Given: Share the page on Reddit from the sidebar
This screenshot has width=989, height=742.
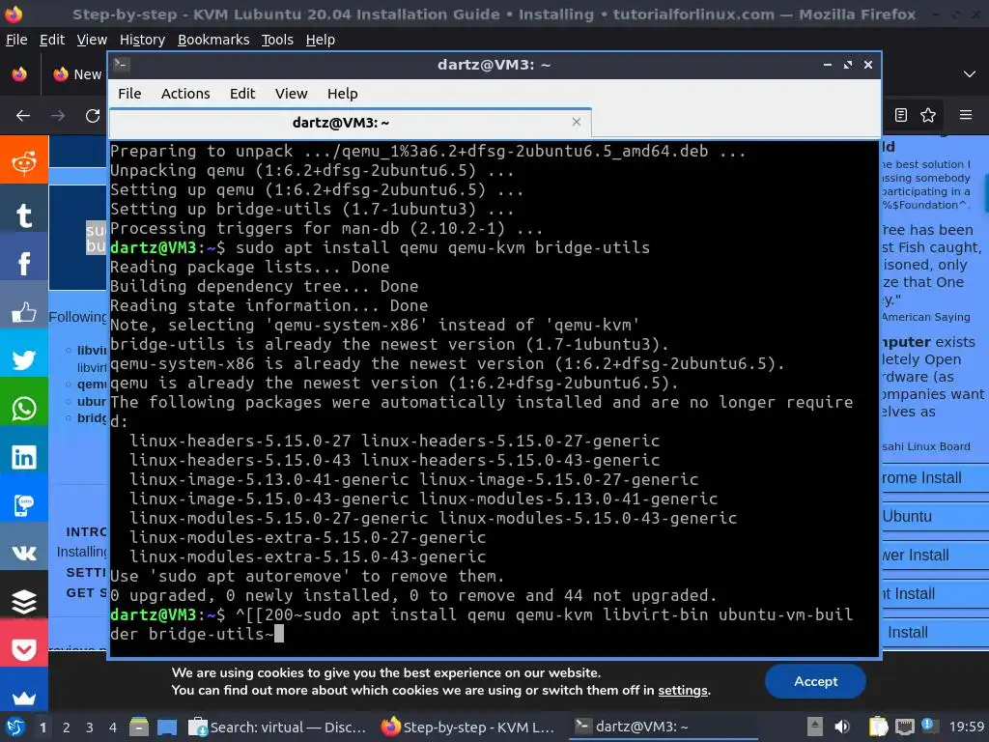Looking at the screenshot, I should click(x=24, y=161).
